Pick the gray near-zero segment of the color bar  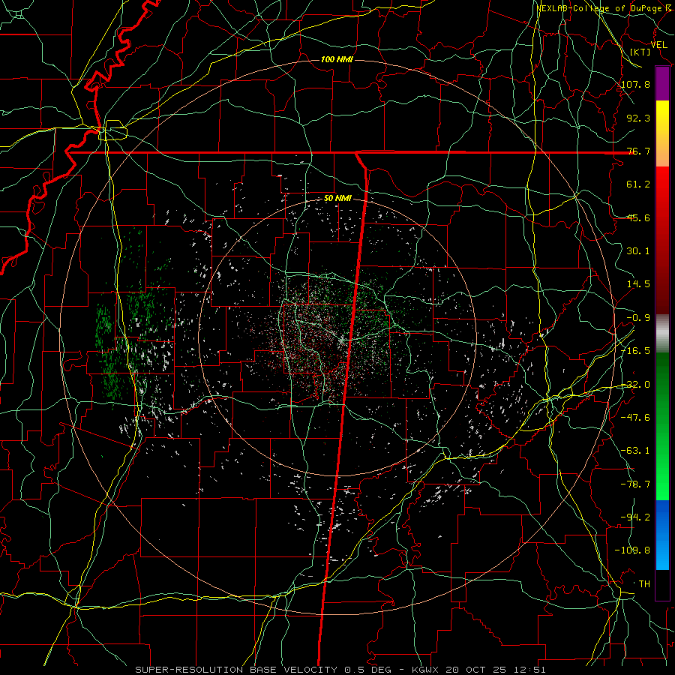pos(662,334)
